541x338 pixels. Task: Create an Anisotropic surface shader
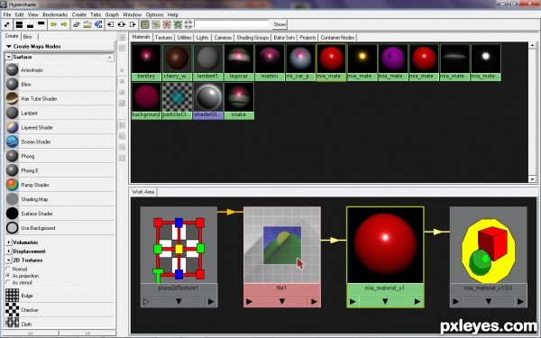pyautogui.click(x=60, y=70)
